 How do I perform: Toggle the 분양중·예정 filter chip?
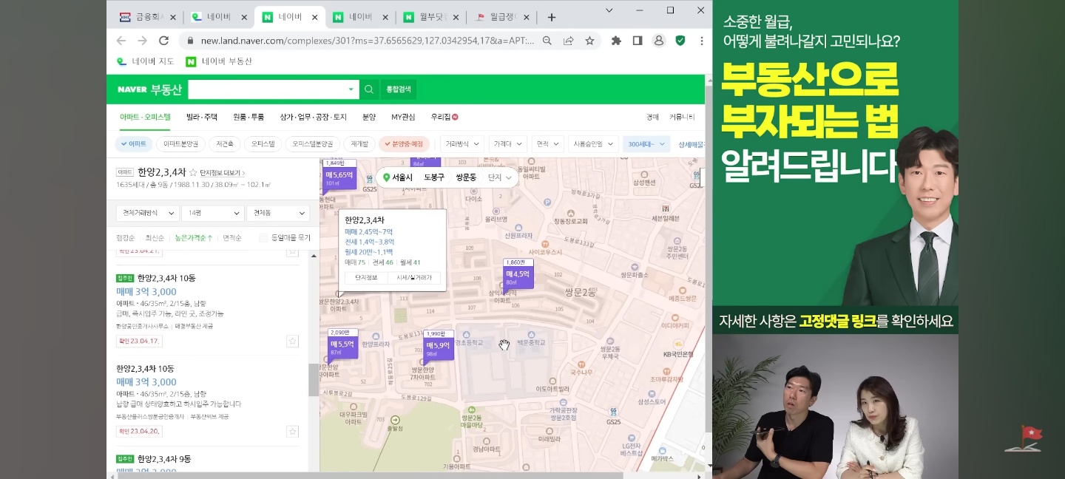pyautogui.click(x=404, y=144)
